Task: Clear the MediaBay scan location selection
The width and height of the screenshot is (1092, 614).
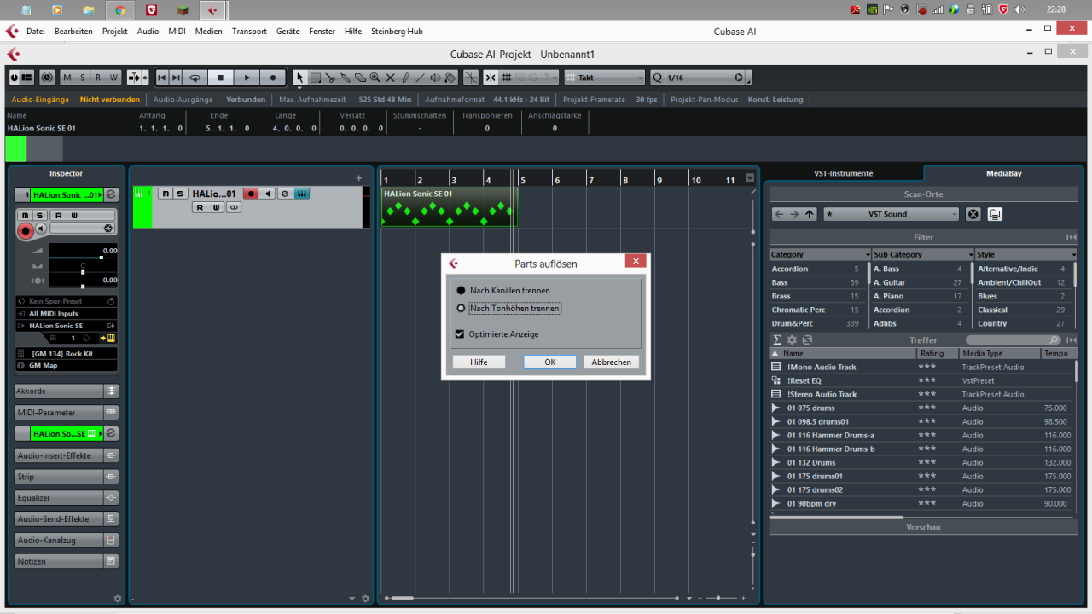Action: [973, 214]
